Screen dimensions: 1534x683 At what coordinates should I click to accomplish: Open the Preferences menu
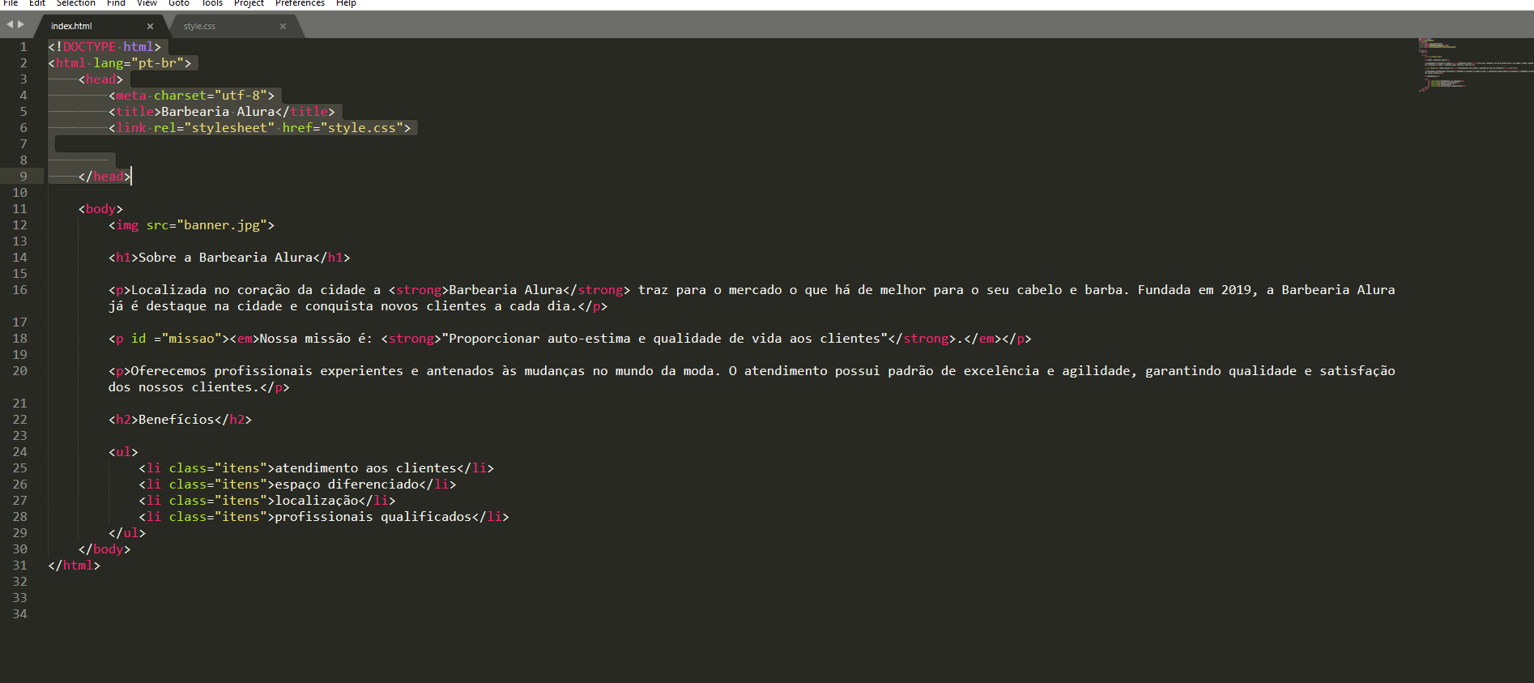tap(300, 3)
